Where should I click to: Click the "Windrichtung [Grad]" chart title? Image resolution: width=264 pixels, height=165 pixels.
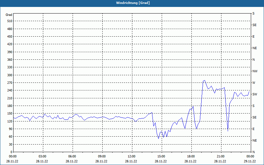(133, 3)
